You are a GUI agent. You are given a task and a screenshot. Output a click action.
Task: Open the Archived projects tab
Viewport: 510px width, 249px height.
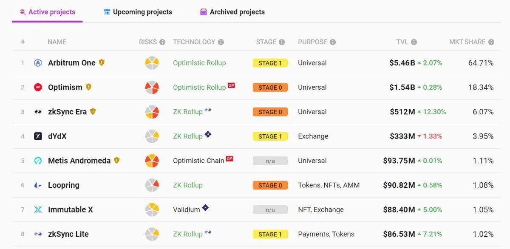pos(232,12)
